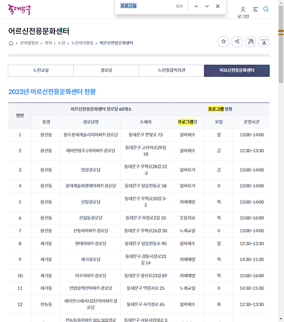Screen dimensions: 284x322
Task: Click the scrollbar up arrow
Action: [x=281, y=3]
